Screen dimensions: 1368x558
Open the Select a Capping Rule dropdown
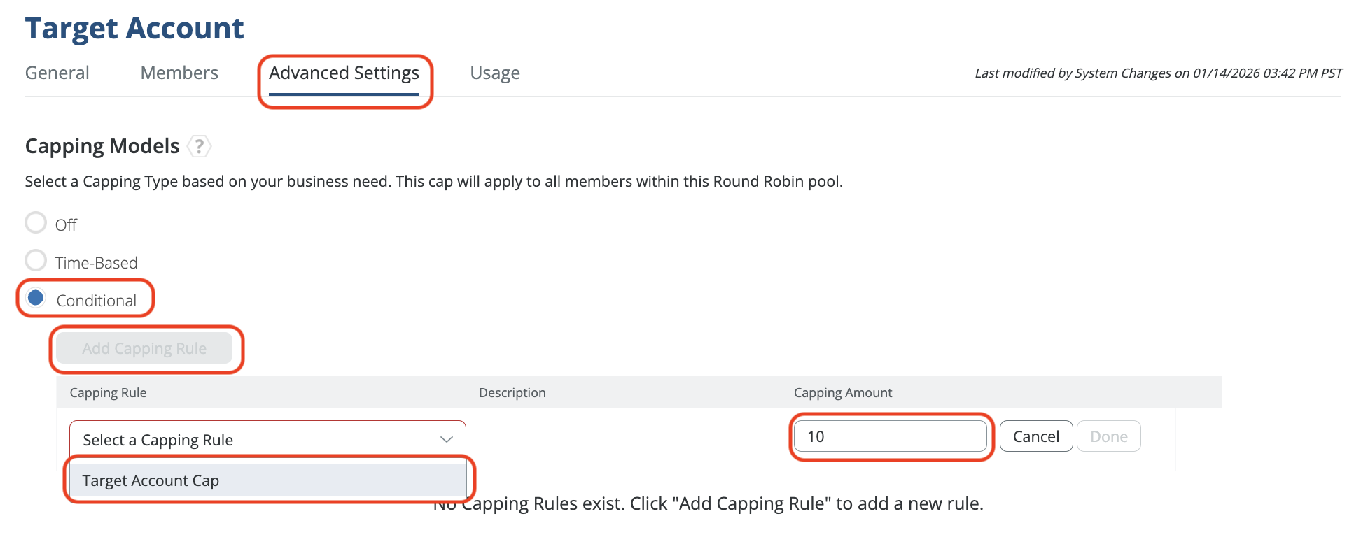click(267, 439)
